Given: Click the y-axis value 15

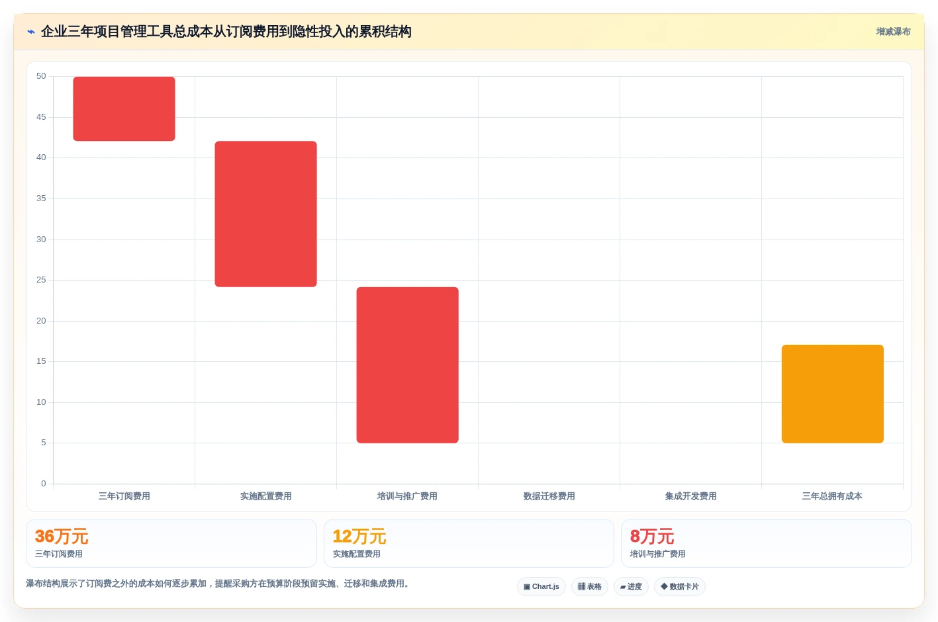Looking at the screenshot, I should click(x=41, y=361).
